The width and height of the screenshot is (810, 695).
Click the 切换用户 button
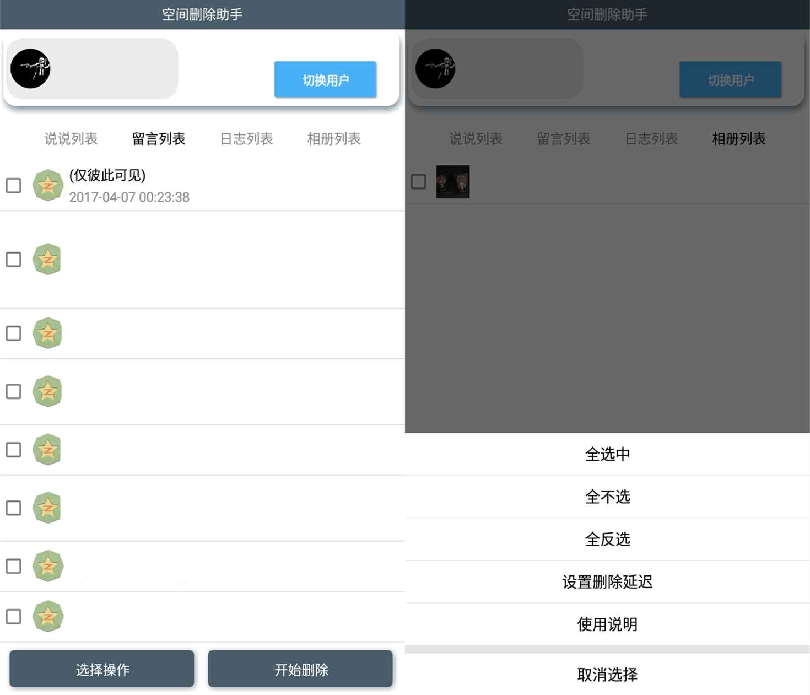325,79
